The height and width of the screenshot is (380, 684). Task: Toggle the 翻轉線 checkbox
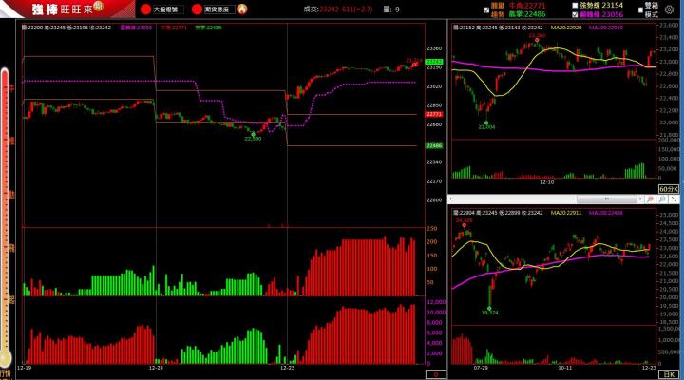(x=574, y=15)
